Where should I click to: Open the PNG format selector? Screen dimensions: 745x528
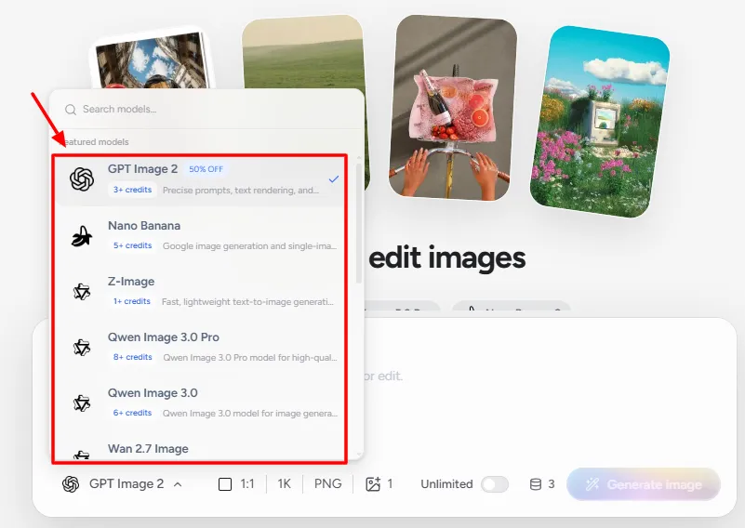[x=327, y=483]
